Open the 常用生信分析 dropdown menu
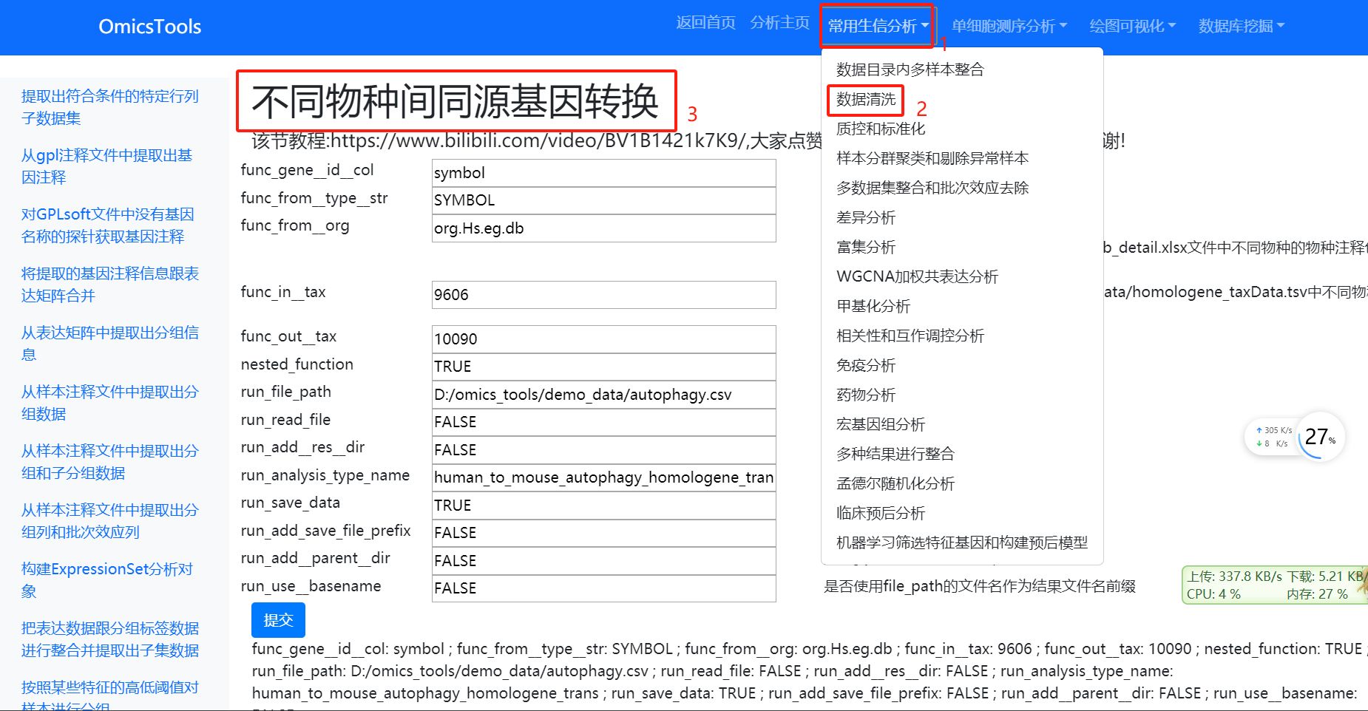Image resolution: width=1368 pixels, height=711 pixels. tap(877, 27)
